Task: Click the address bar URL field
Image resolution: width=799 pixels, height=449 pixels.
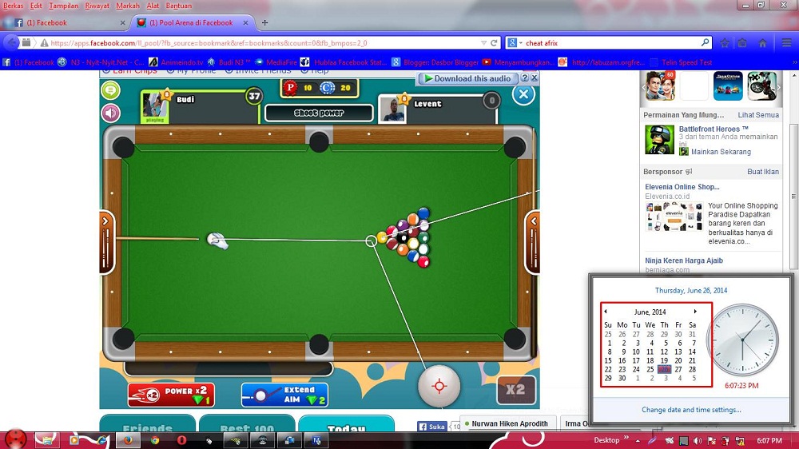Action: [x=260, y=43]
